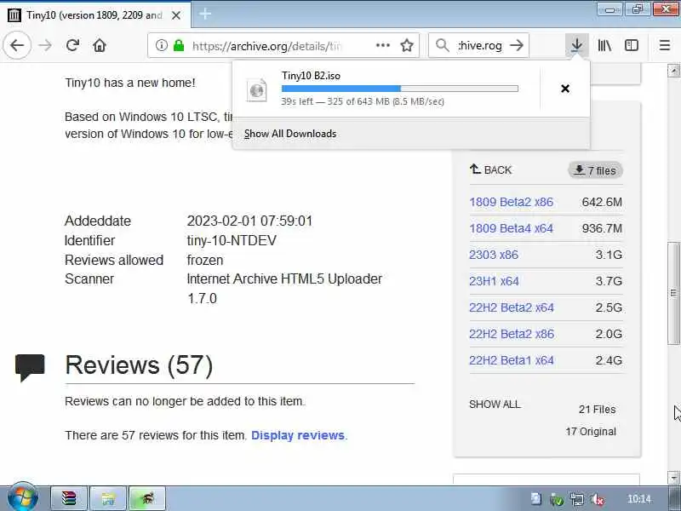The height and width of the screenshot is (511, 681).
Task: Click SHOW ALL files link
Action: click(x=495, y=405)
